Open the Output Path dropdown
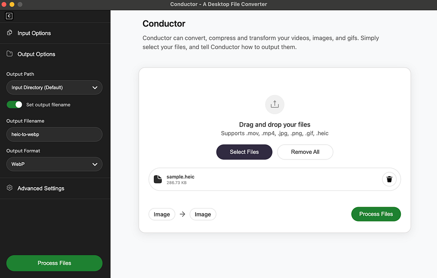The height and width of the screenshot is (278, 437). (54, 87)
